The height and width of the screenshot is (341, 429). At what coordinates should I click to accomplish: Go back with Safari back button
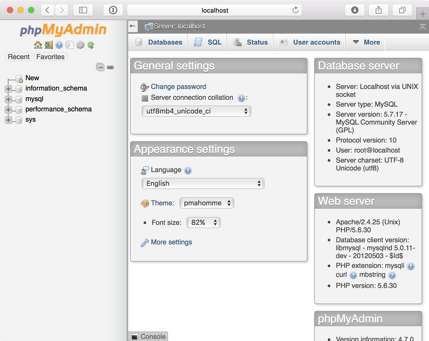click(48, 10)
